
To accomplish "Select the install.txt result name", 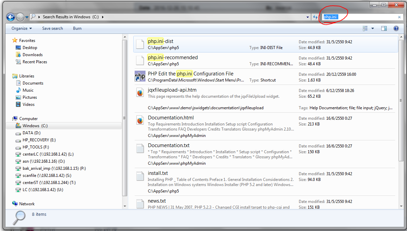I will [x=158, y=173].
